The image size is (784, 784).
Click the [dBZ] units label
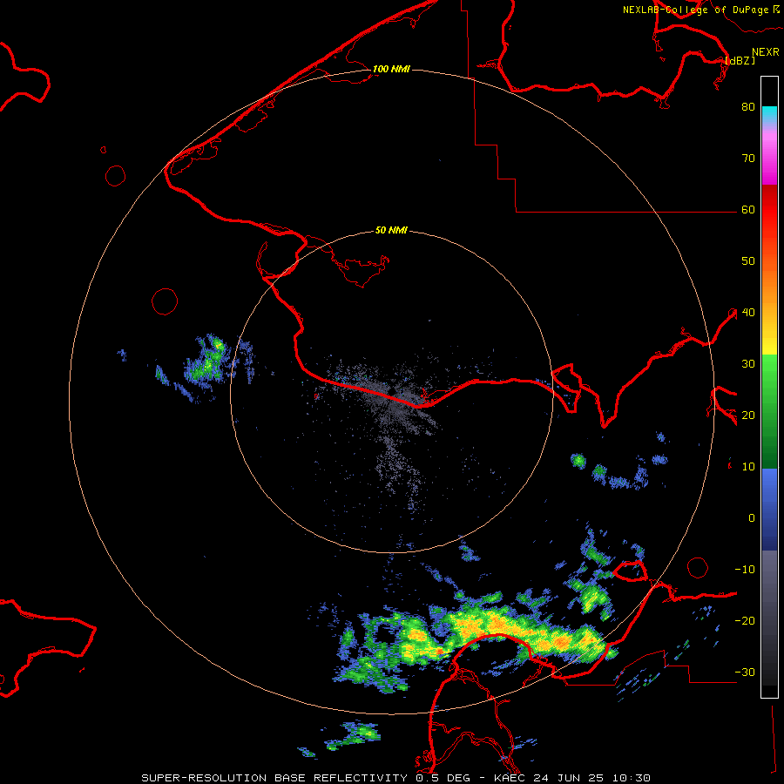pos(740,60)
